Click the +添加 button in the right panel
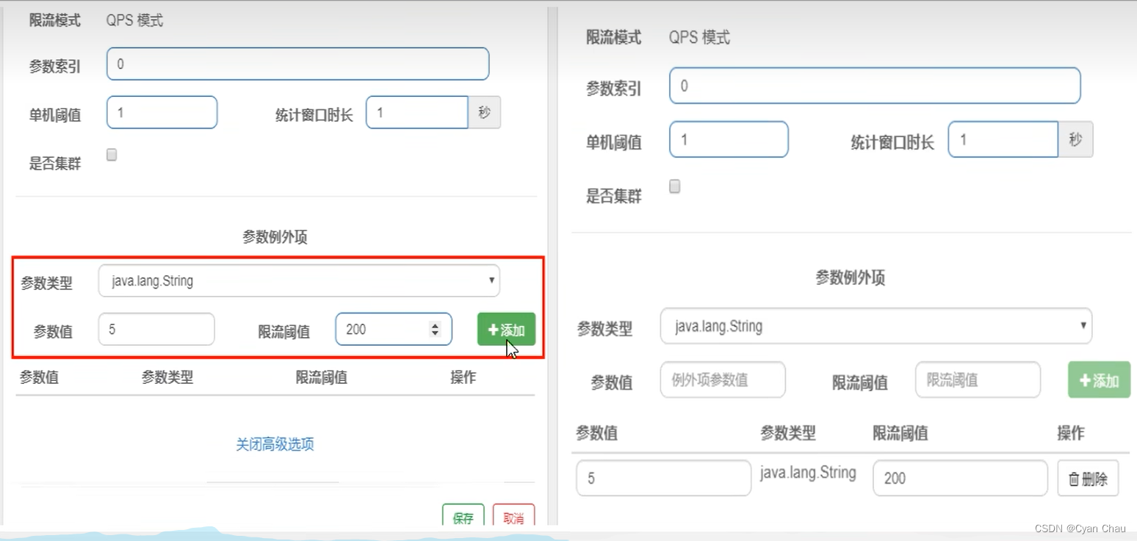The height and width of the screenshot is (541, 1137). click(x=1098, y=380)
